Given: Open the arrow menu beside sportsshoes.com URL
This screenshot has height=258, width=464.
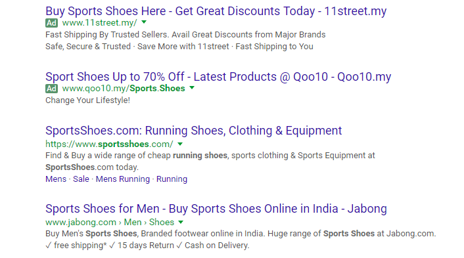Looking at the screenshot, I should point(180,144).
